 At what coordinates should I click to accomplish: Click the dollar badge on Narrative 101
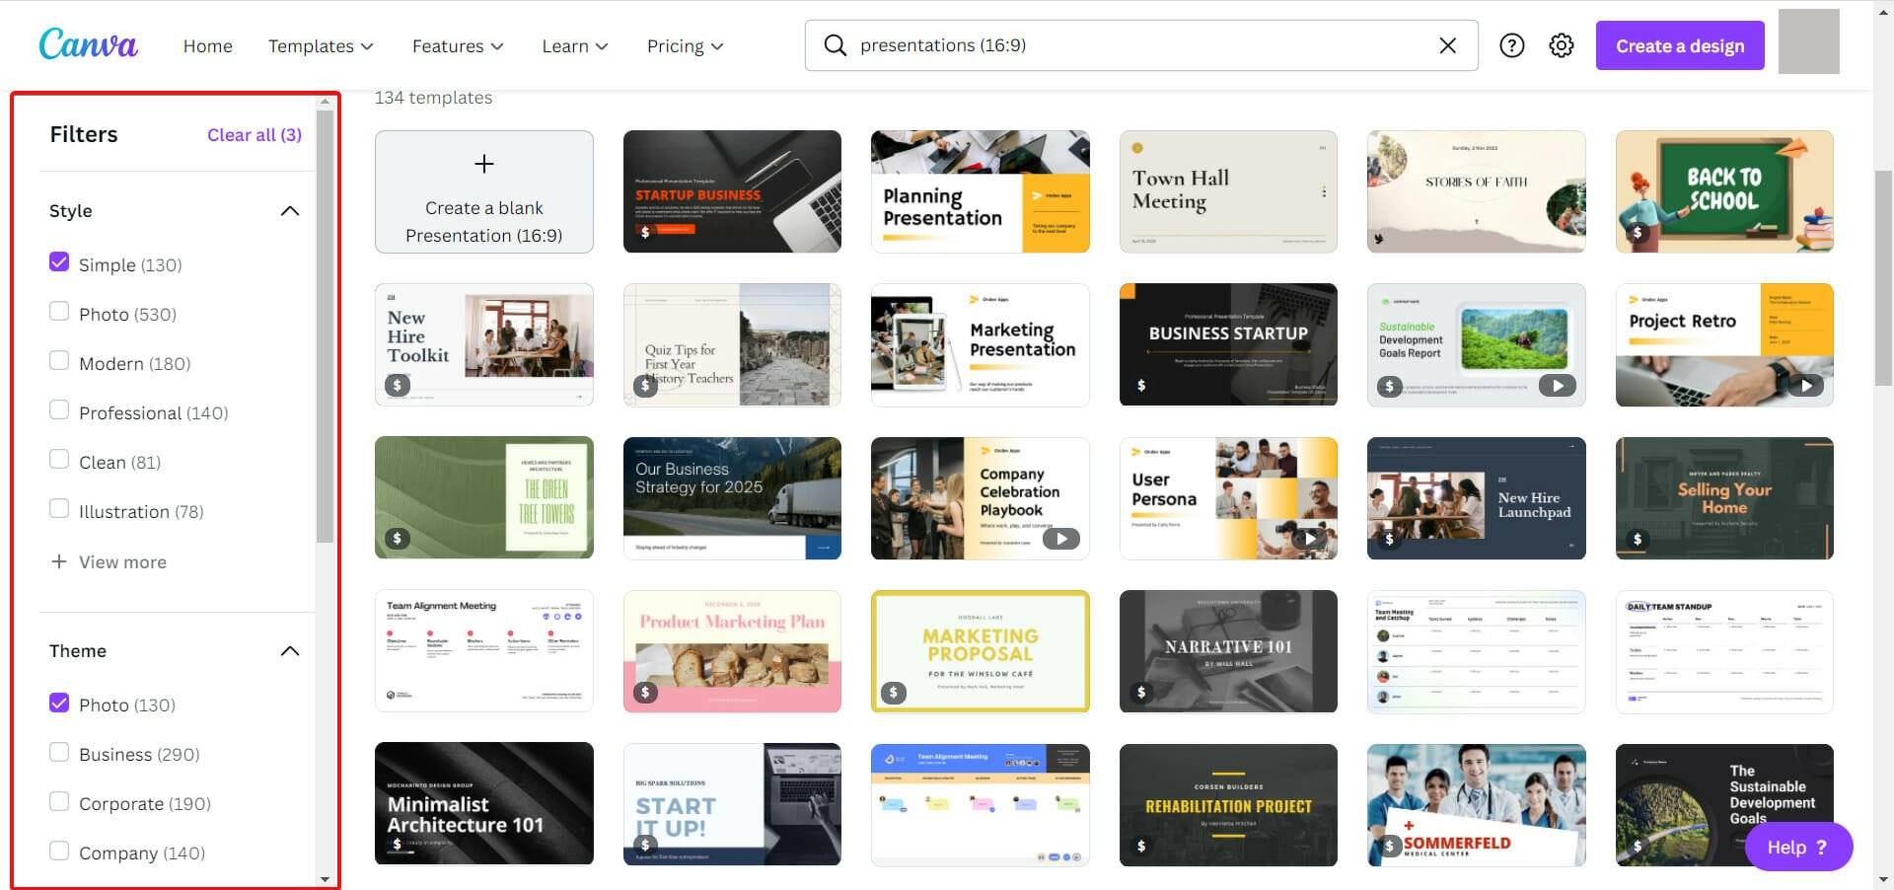(x=1141, y=693)
